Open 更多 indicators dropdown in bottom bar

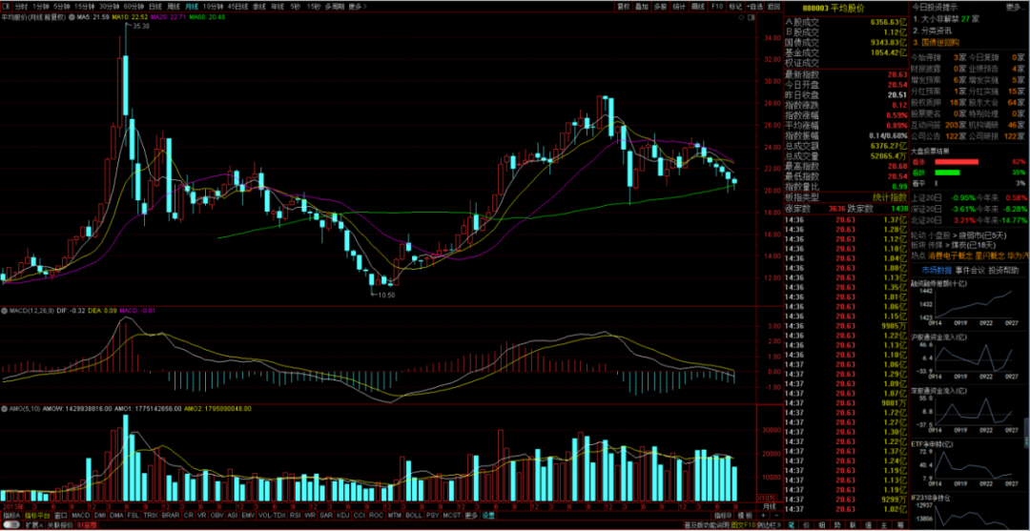click(471, 515)
